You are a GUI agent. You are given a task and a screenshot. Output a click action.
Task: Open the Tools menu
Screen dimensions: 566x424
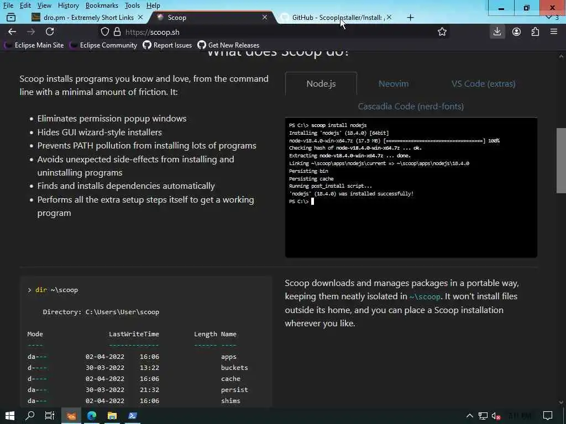[132, 6]
